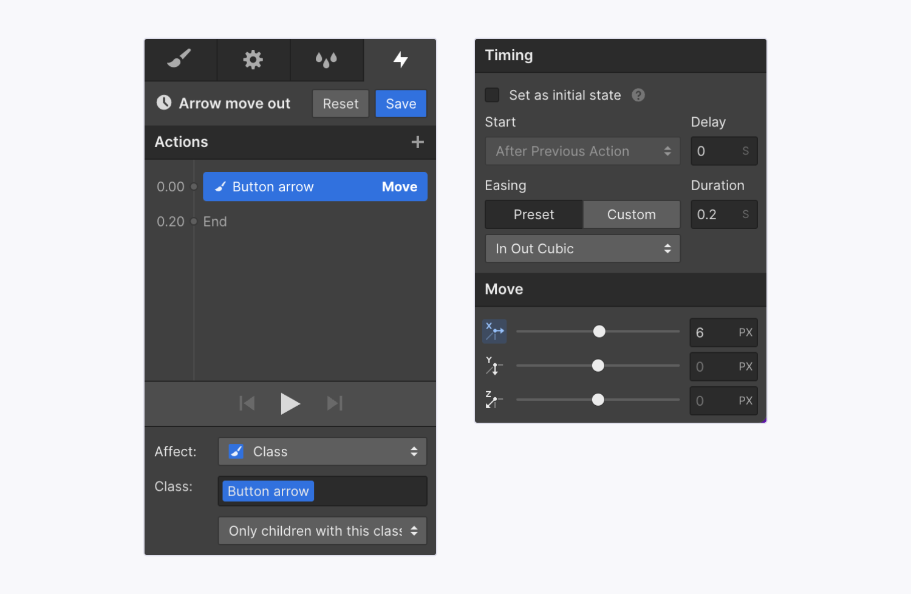Viewport: 911px width, 594px height.
Task: Click the Z move PX value field
Action: pyautogui.click(x=724, y=400)
